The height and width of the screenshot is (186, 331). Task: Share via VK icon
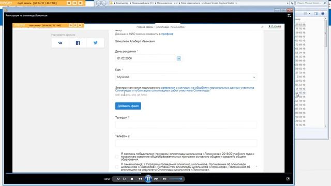pyautogui.click(x=60, y=43)
